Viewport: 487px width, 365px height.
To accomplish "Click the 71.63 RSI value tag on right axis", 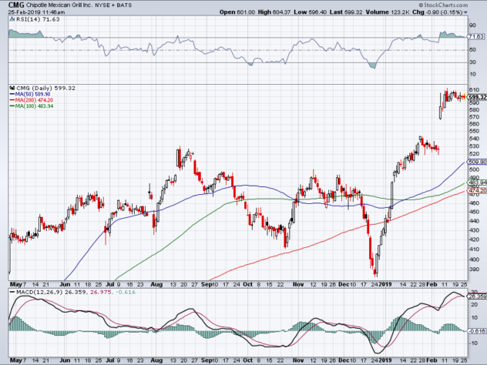I will click(x=475, y=37).
